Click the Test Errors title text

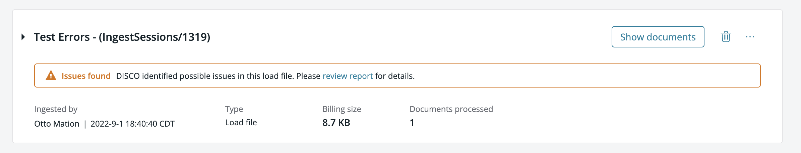click(x=62, y=37)
